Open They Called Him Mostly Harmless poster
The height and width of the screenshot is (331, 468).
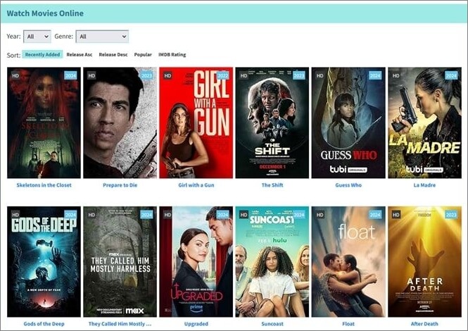[120, 261]
